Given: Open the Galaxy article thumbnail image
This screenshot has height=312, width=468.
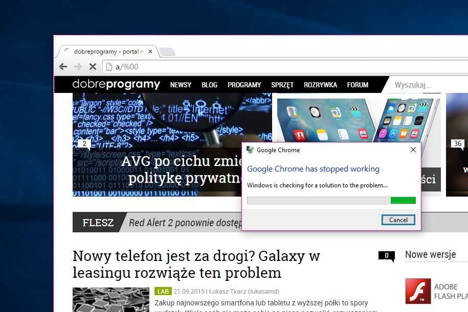Looking at the screenshot, I should click(x=110, y=299).
